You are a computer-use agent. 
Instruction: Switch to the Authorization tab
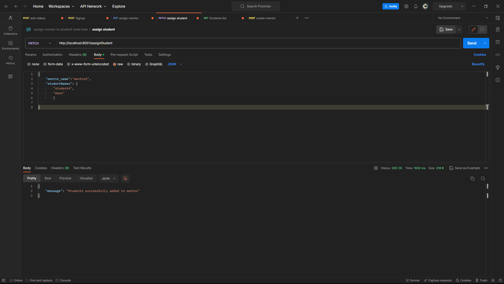(52, 55)
